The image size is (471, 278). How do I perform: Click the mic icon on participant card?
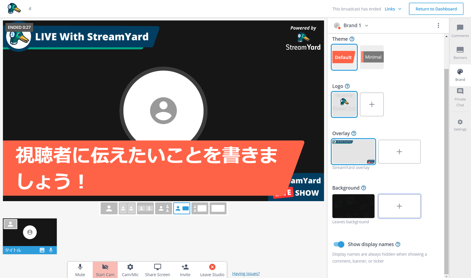pyautogui.click(x=51, y=250)
